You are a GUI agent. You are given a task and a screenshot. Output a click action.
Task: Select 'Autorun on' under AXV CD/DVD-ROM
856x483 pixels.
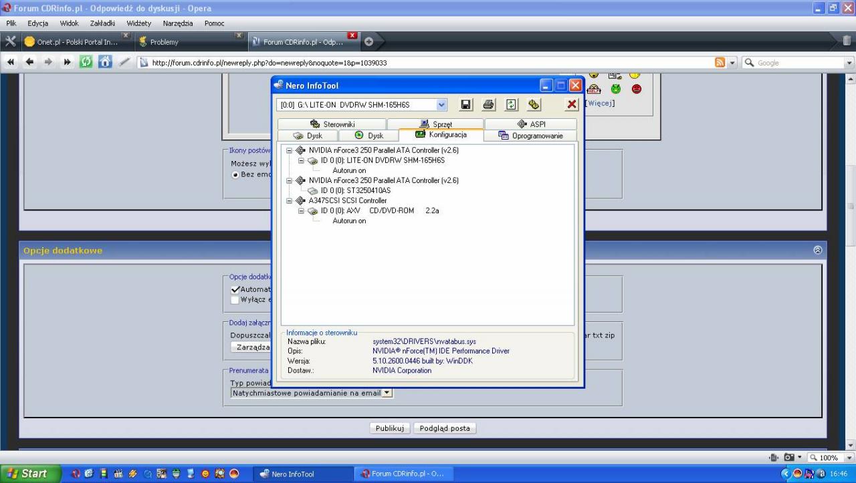[349, 220]
